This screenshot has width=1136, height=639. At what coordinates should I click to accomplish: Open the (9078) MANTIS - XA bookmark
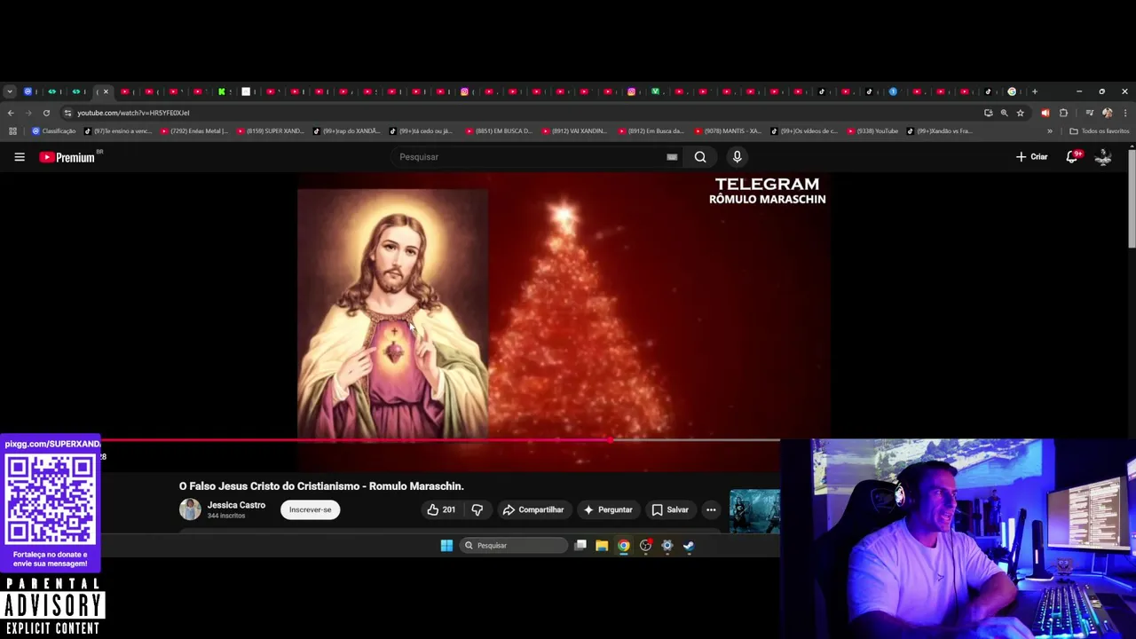point(728,131)
